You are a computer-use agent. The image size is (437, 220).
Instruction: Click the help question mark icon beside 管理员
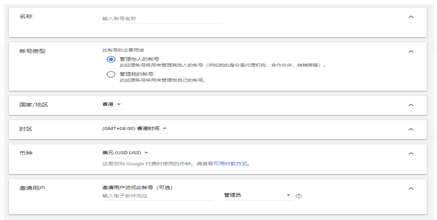tap(299, 196)
